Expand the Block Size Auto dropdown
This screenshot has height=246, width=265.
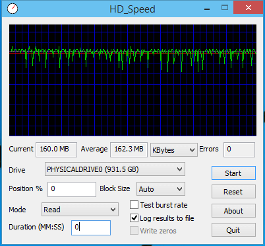click(x=161, y=189)
